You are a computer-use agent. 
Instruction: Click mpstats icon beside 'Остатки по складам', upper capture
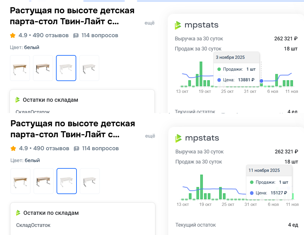point(18,100)
